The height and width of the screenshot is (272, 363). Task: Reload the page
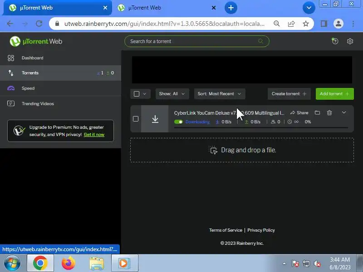[x=39, y=24]
